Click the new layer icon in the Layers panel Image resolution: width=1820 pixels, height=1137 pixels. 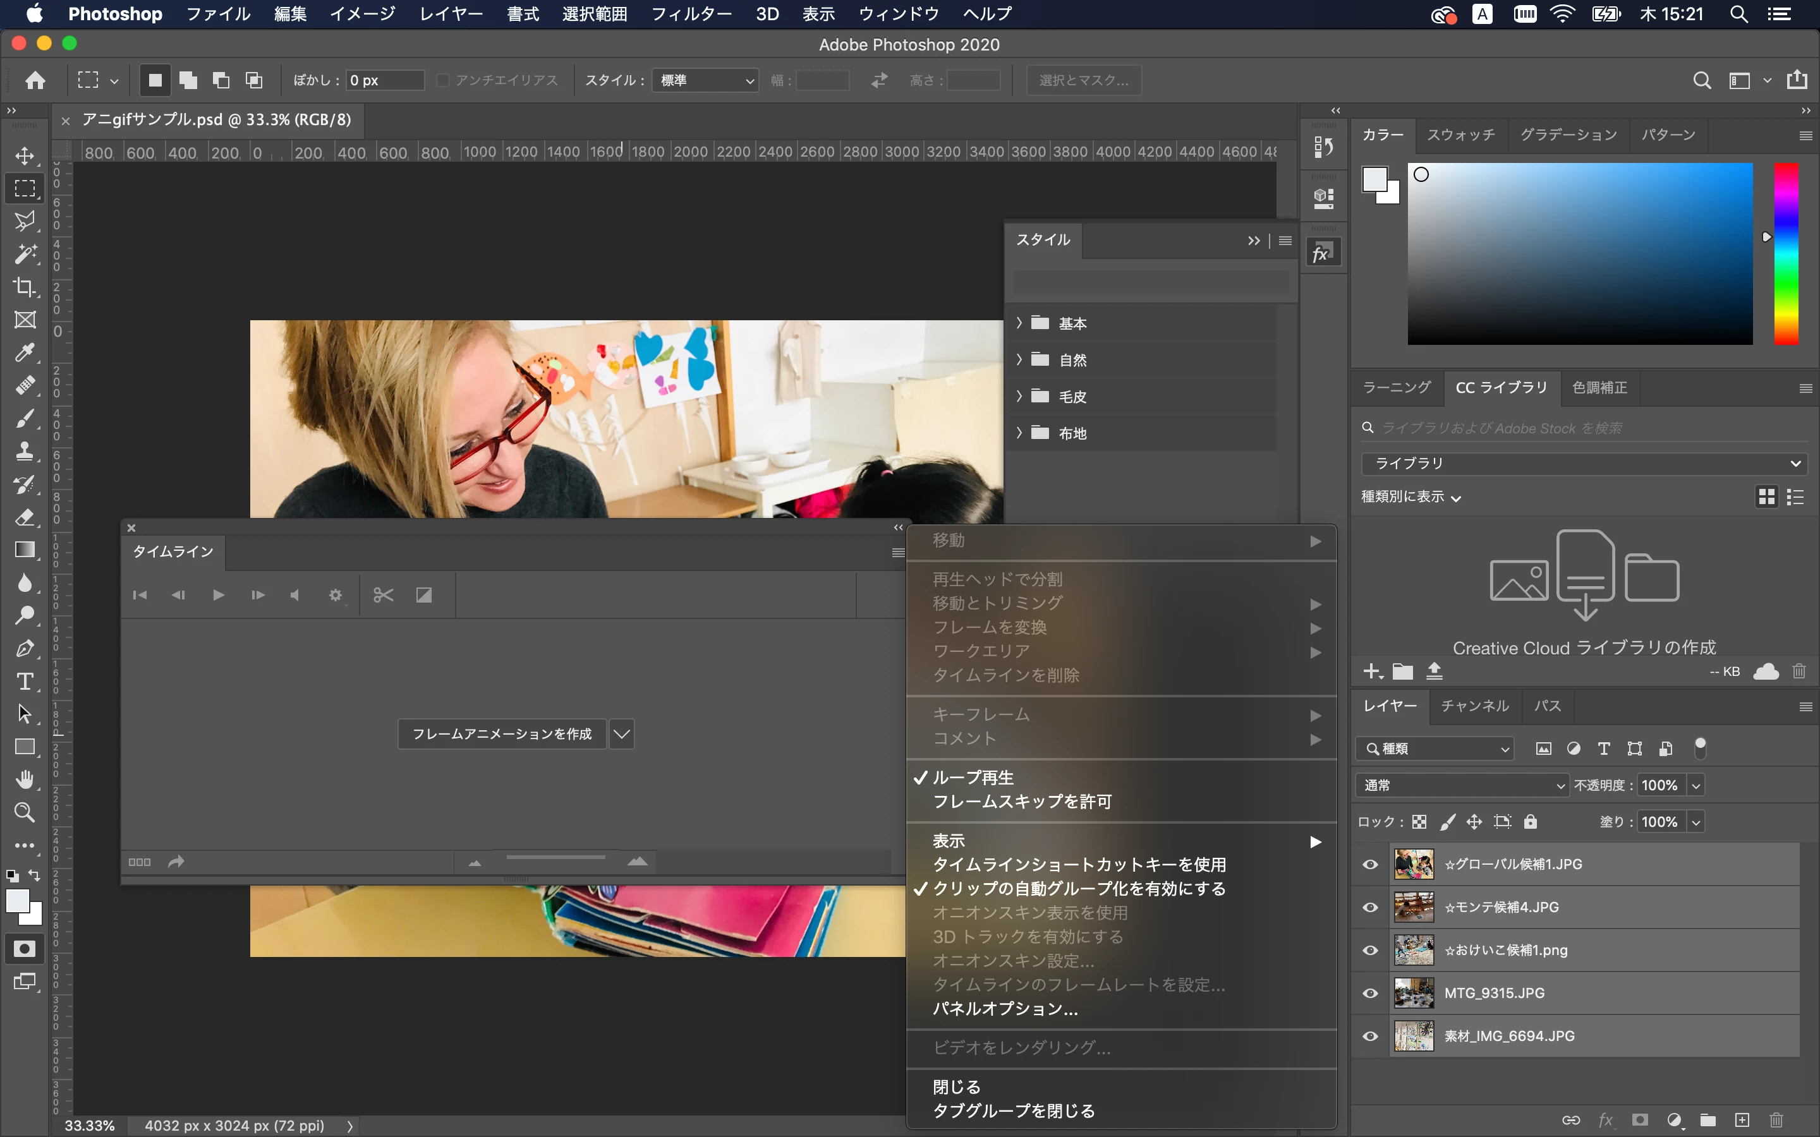1742,1120
